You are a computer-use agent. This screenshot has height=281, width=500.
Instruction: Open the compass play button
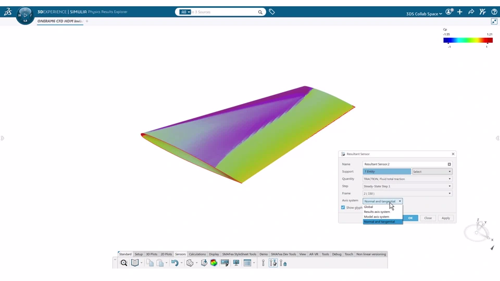pyautogui.click(x=25, y=15)
